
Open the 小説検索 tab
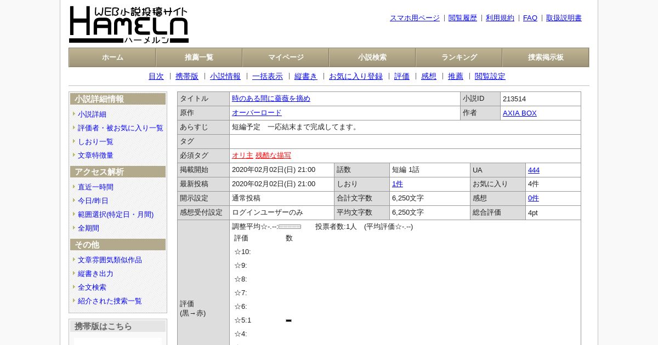372,58
